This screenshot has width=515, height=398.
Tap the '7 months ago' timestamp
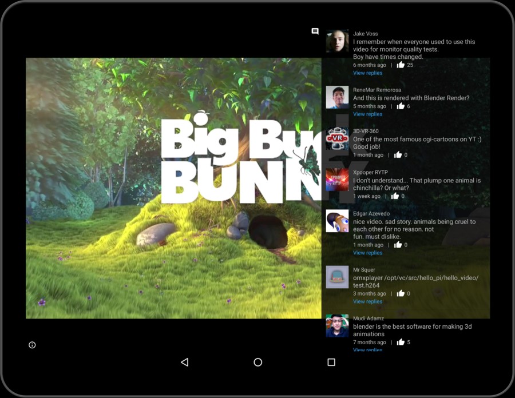(x=370, y=342)
